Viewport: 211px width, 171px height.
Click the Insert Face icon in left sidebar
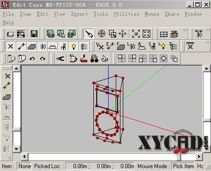(7, 96)
